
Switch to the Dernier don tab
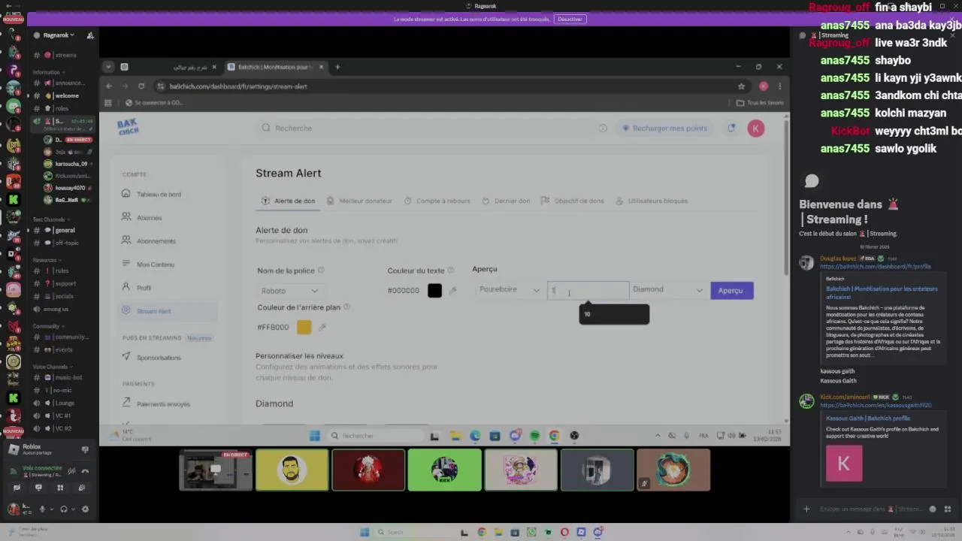506,201
